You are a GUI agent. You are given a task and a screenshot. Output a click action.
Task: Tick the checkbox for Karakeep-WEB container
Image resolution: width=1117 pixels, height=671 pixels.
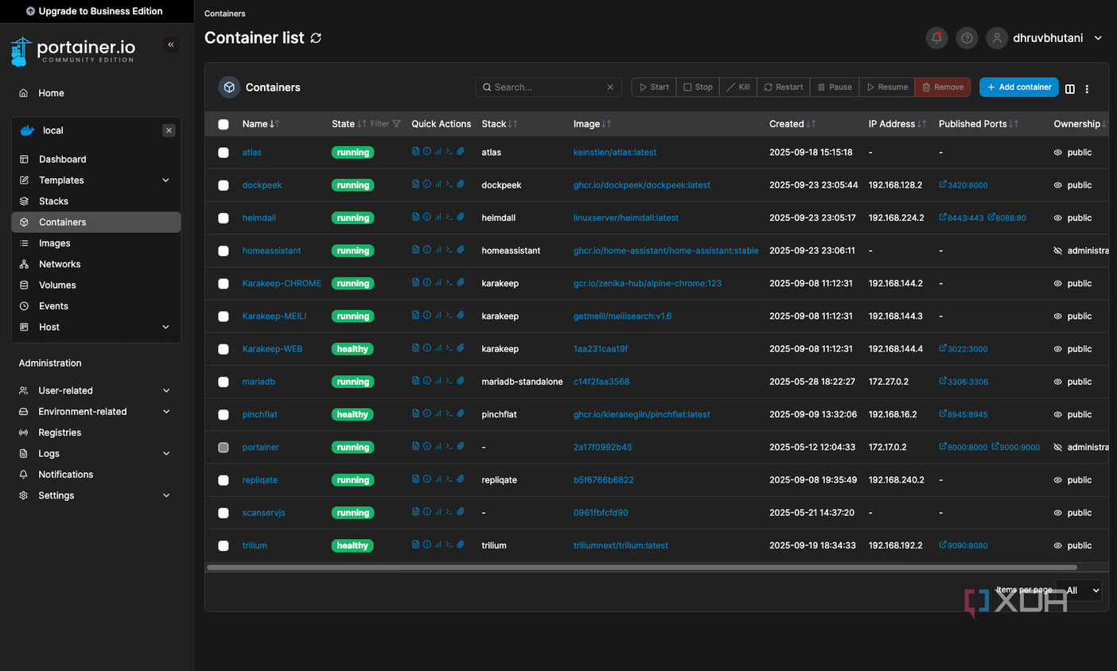coord(224,349)
